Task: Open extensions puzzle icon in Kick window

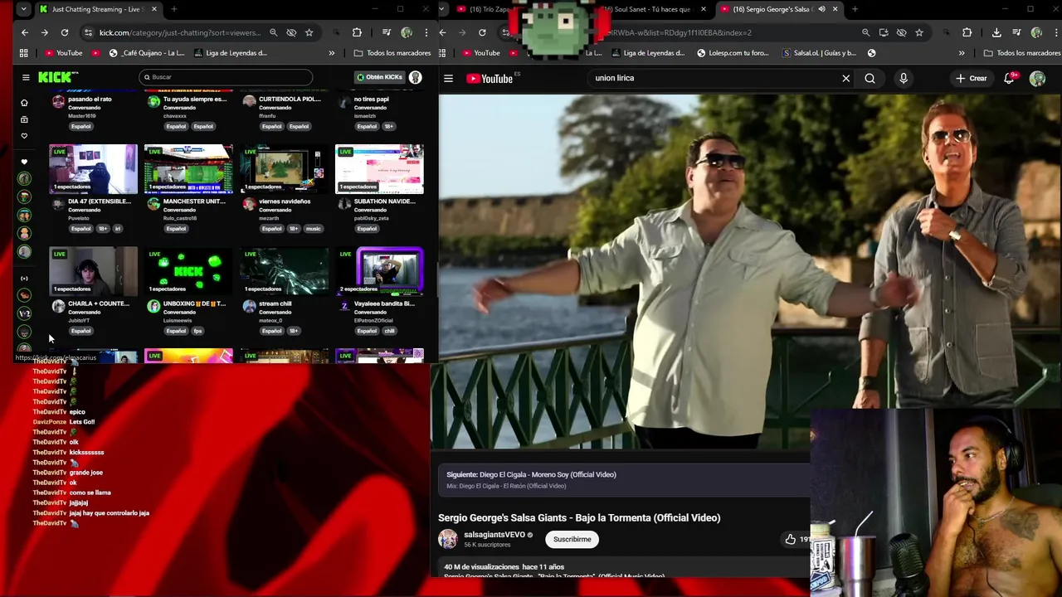Action: coord(357,32)
